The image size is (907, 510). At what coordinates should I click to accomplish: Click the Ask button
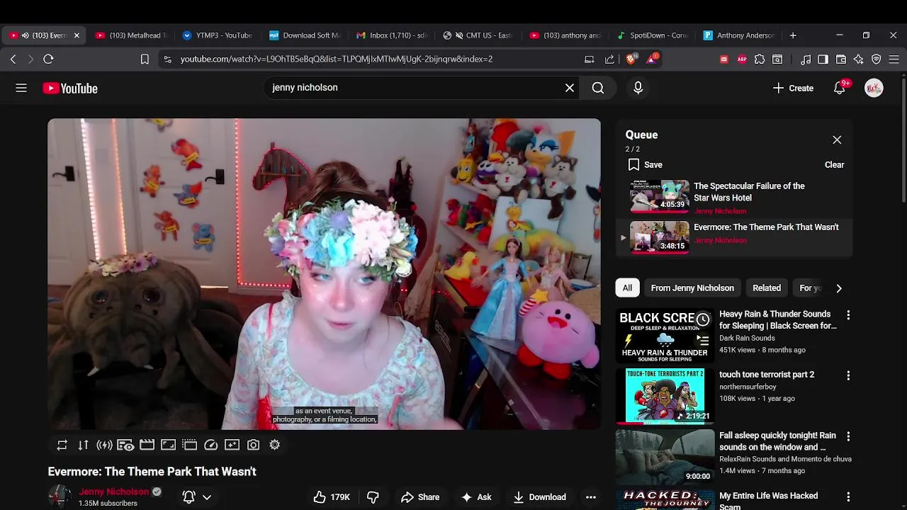click(x=476, y=497)
